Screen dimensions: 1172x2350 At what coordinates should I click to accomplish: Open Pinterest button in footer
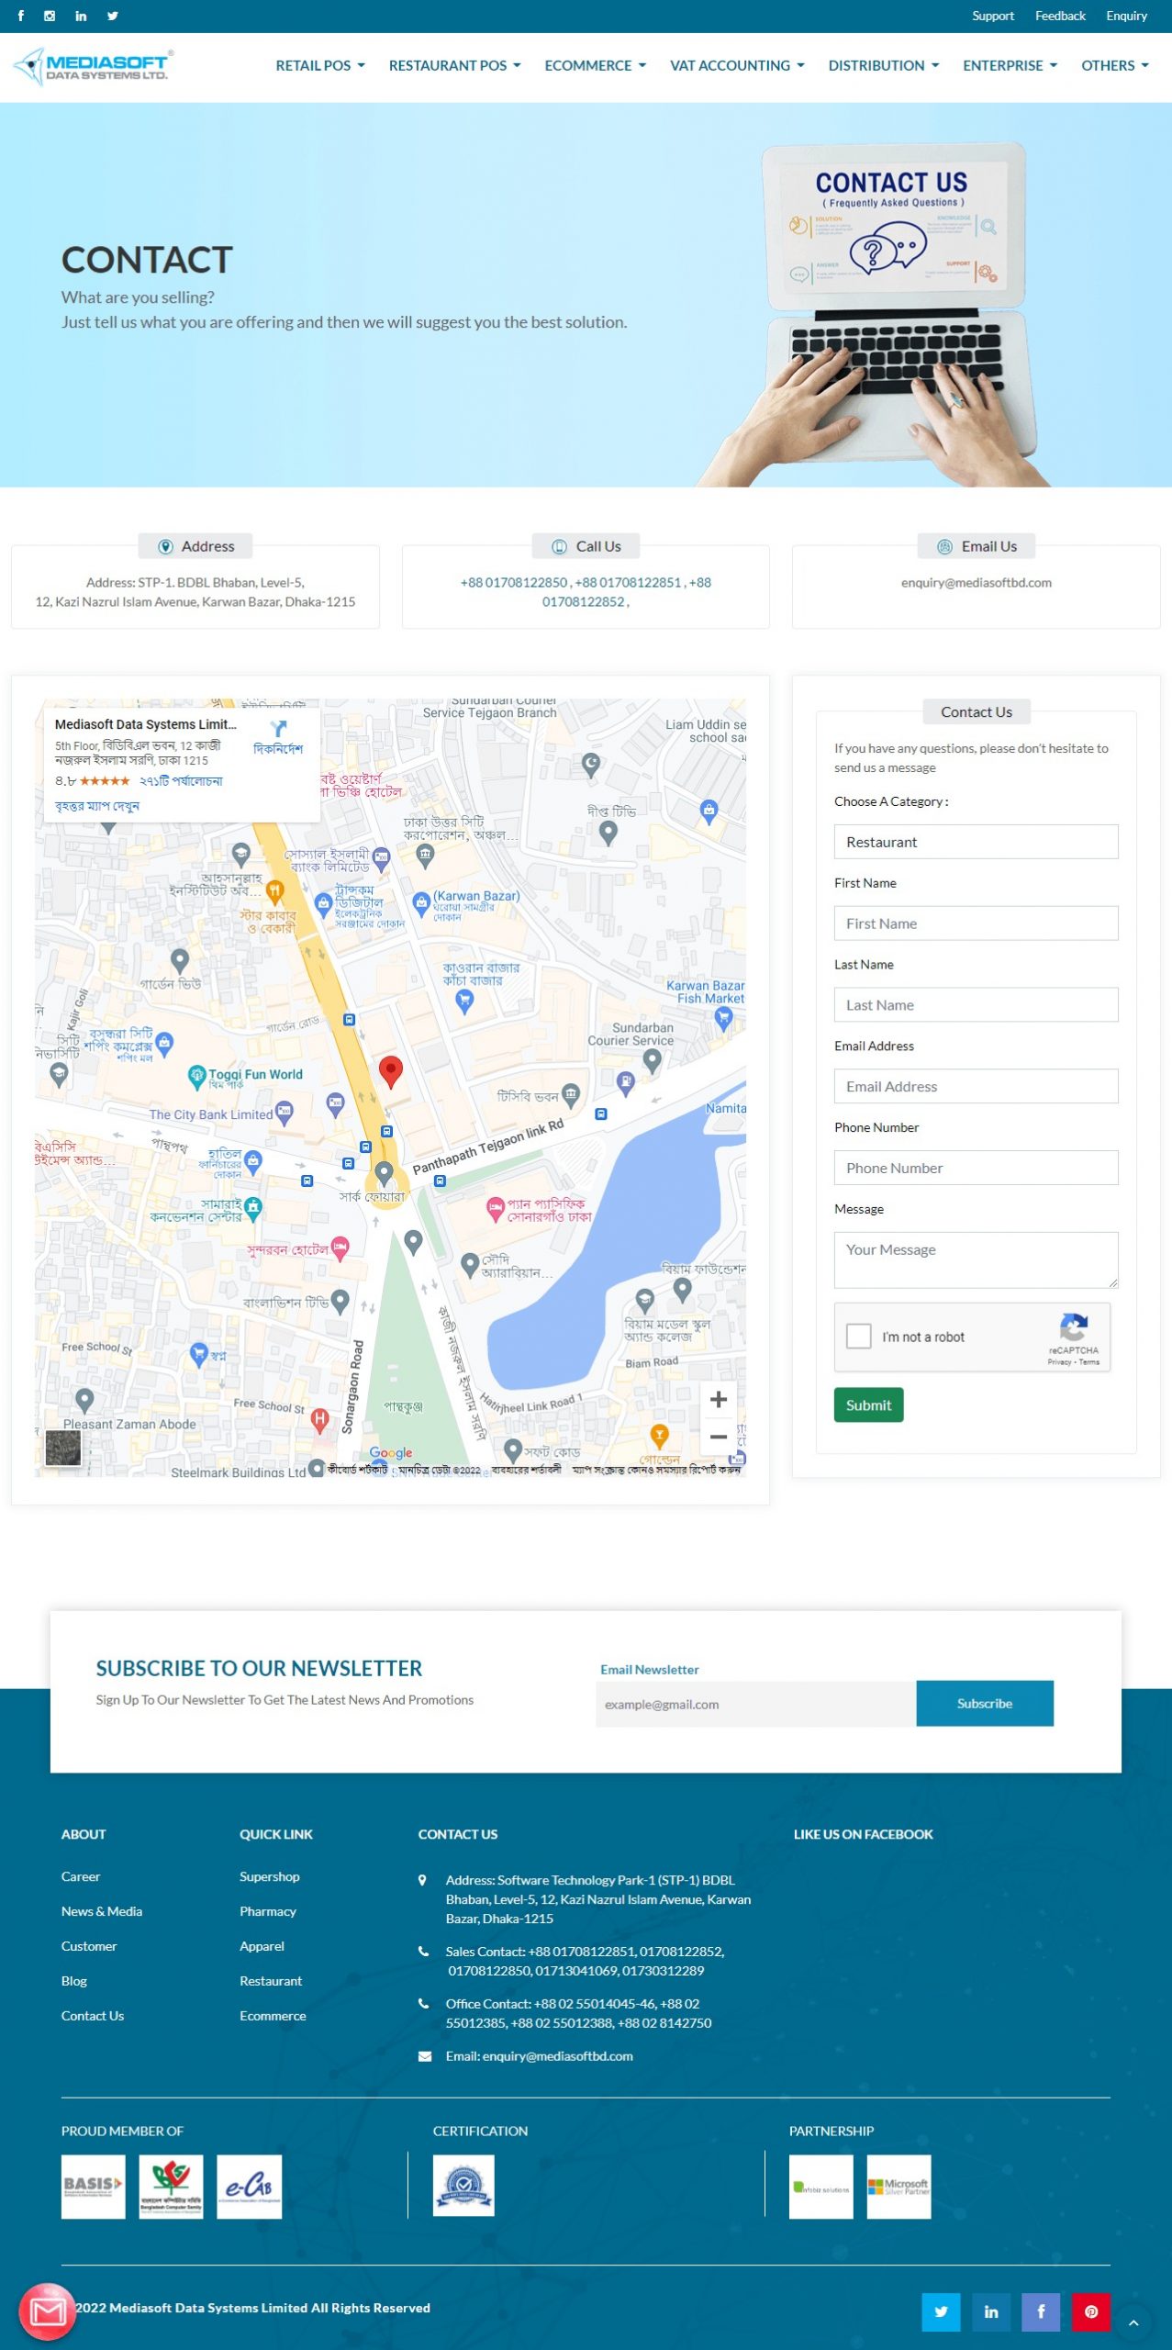pyautogui.click(x=1091, y=2311)
